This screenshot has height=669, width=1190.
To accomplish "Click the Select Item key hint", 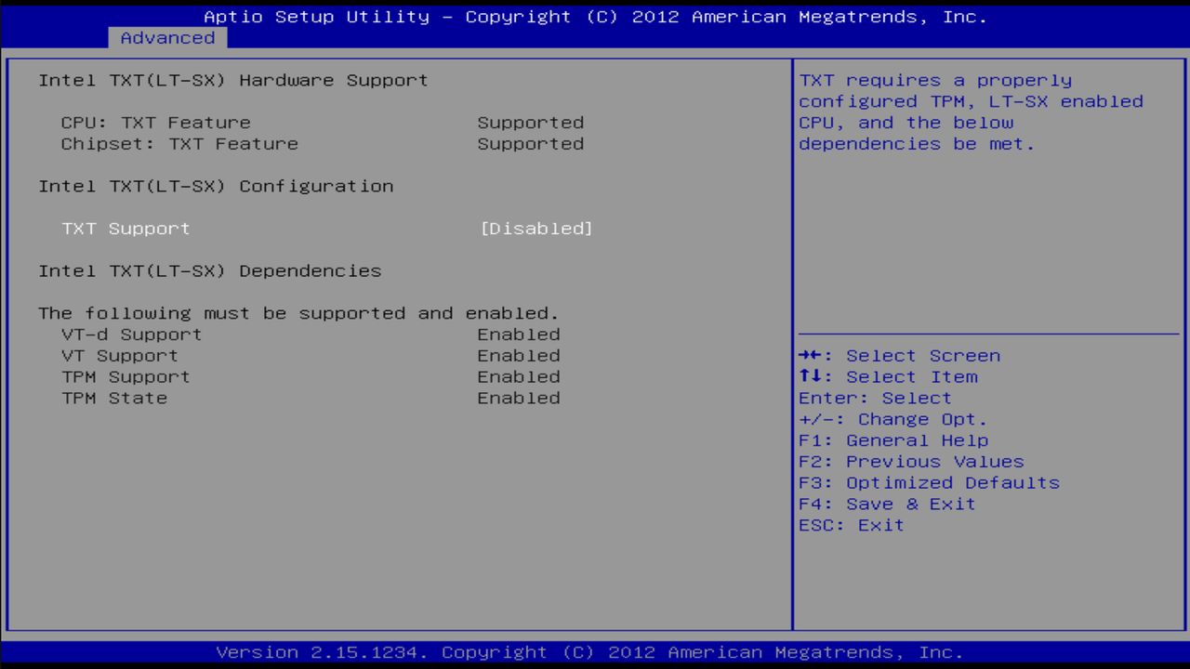I will point(888,377).
